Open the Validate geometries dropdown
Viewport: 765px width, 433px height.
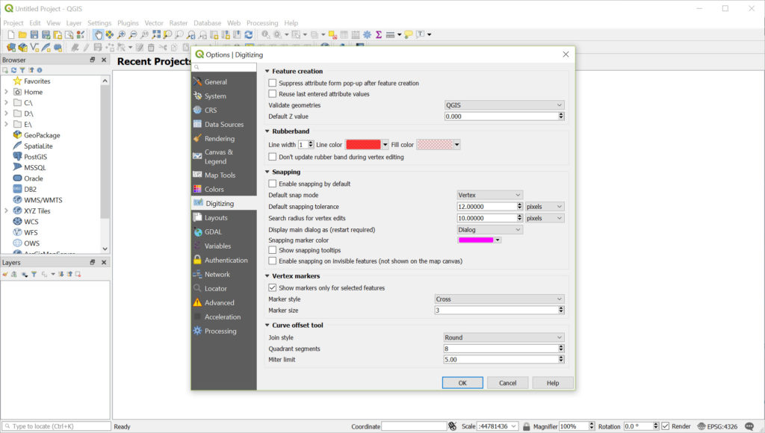tap(504, 105)
